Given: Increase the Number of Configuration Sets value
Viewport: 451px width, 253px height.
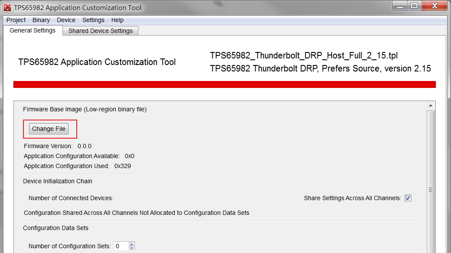Looking at the screenshot, I should [x=131, y=244].
